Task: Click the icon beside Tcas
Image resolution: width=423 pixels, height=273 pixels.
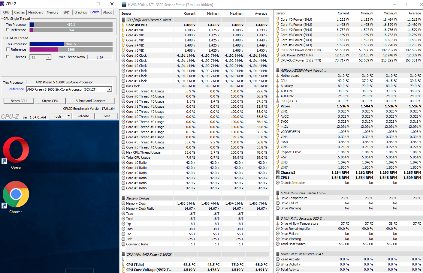Action: 123,214
